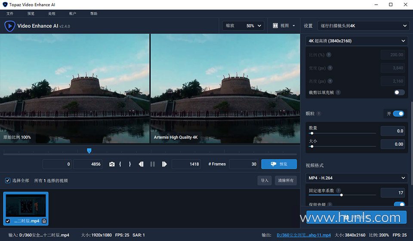Uncheck the 选择全部 checkbox
This screenshot has height=241, width=413.
(8, 180)
